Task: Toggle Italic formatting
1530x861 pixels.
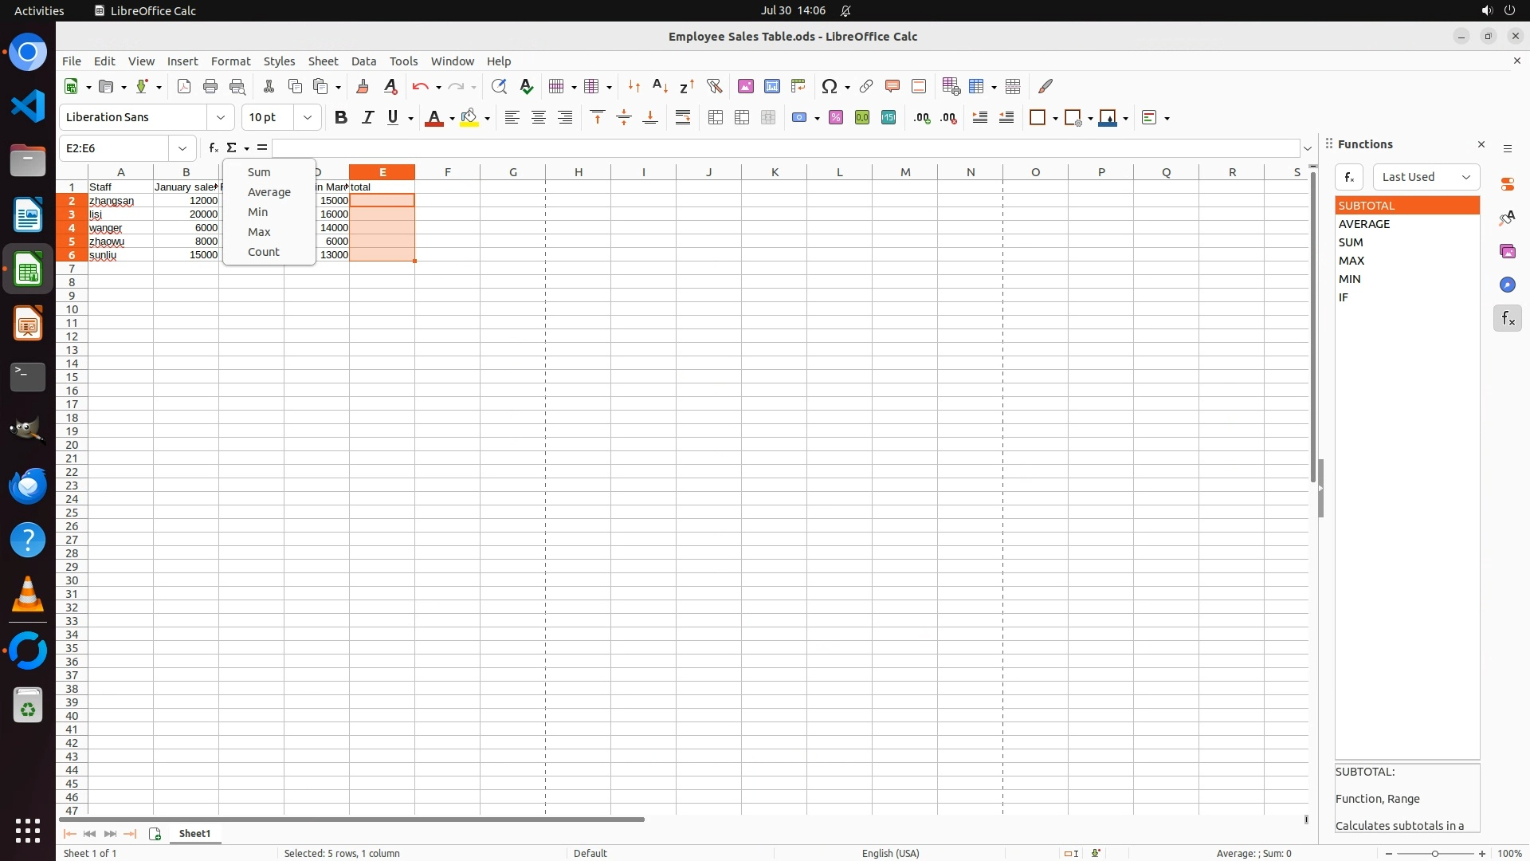Action: tap(367, 118)
